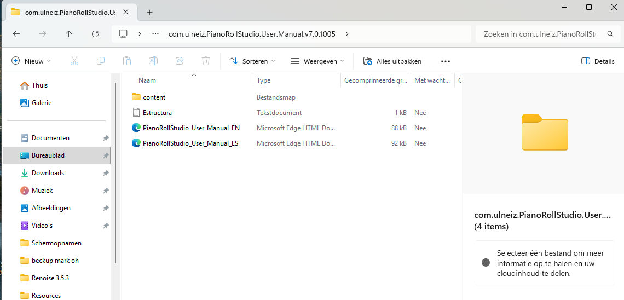Viewport: 624px width, 300px height.
Task: Click the Share icon in toolbar
Action: [180, 61]
